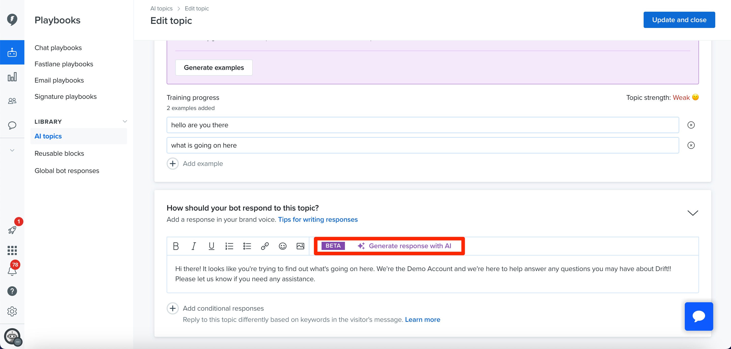Viewport: 731px width, 349px height.
Task: Open Email playbooks
Action: tap(59, 80)
